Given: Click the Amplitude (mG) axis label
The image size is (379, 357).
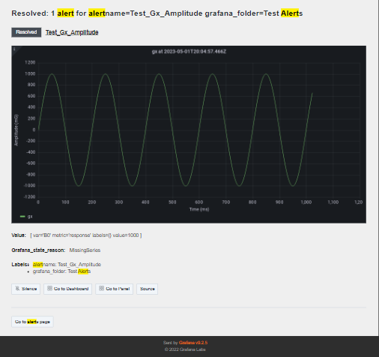Looking at the screenshot, I should coord(16,130).
